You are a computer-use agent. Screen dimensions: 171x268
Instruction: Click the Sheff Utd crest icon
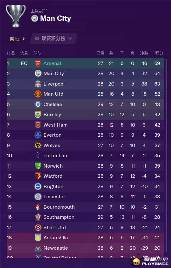point(38,227)
